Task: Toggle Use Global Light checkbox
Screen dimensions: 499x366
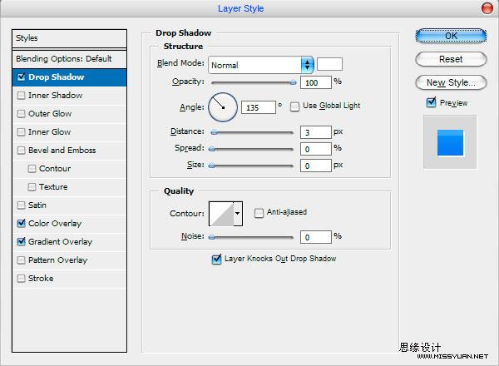Action: (x=294, y=106)
